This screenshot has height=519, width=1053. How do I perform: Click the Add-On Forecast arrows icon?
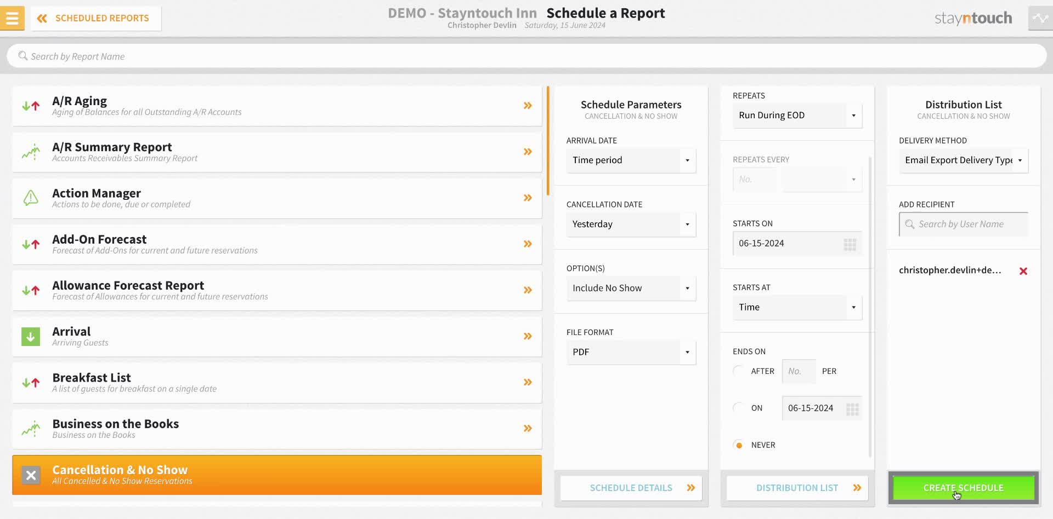[31, 244]
